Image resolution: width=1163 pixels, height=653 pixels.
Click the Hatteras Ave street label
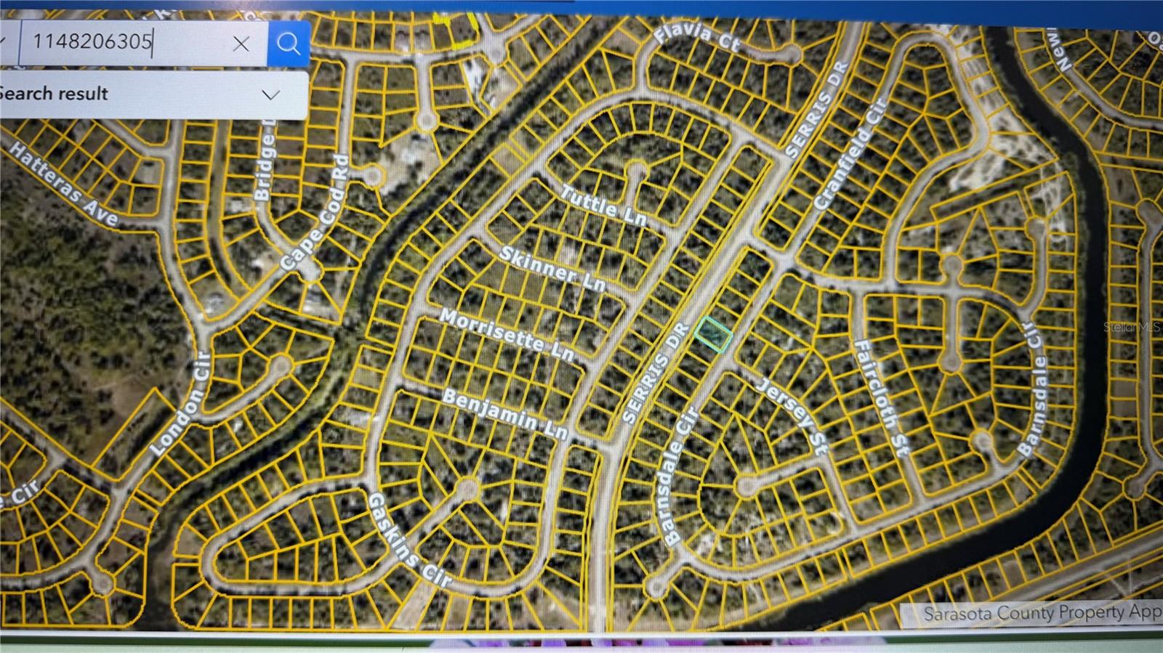click(63, 183)
